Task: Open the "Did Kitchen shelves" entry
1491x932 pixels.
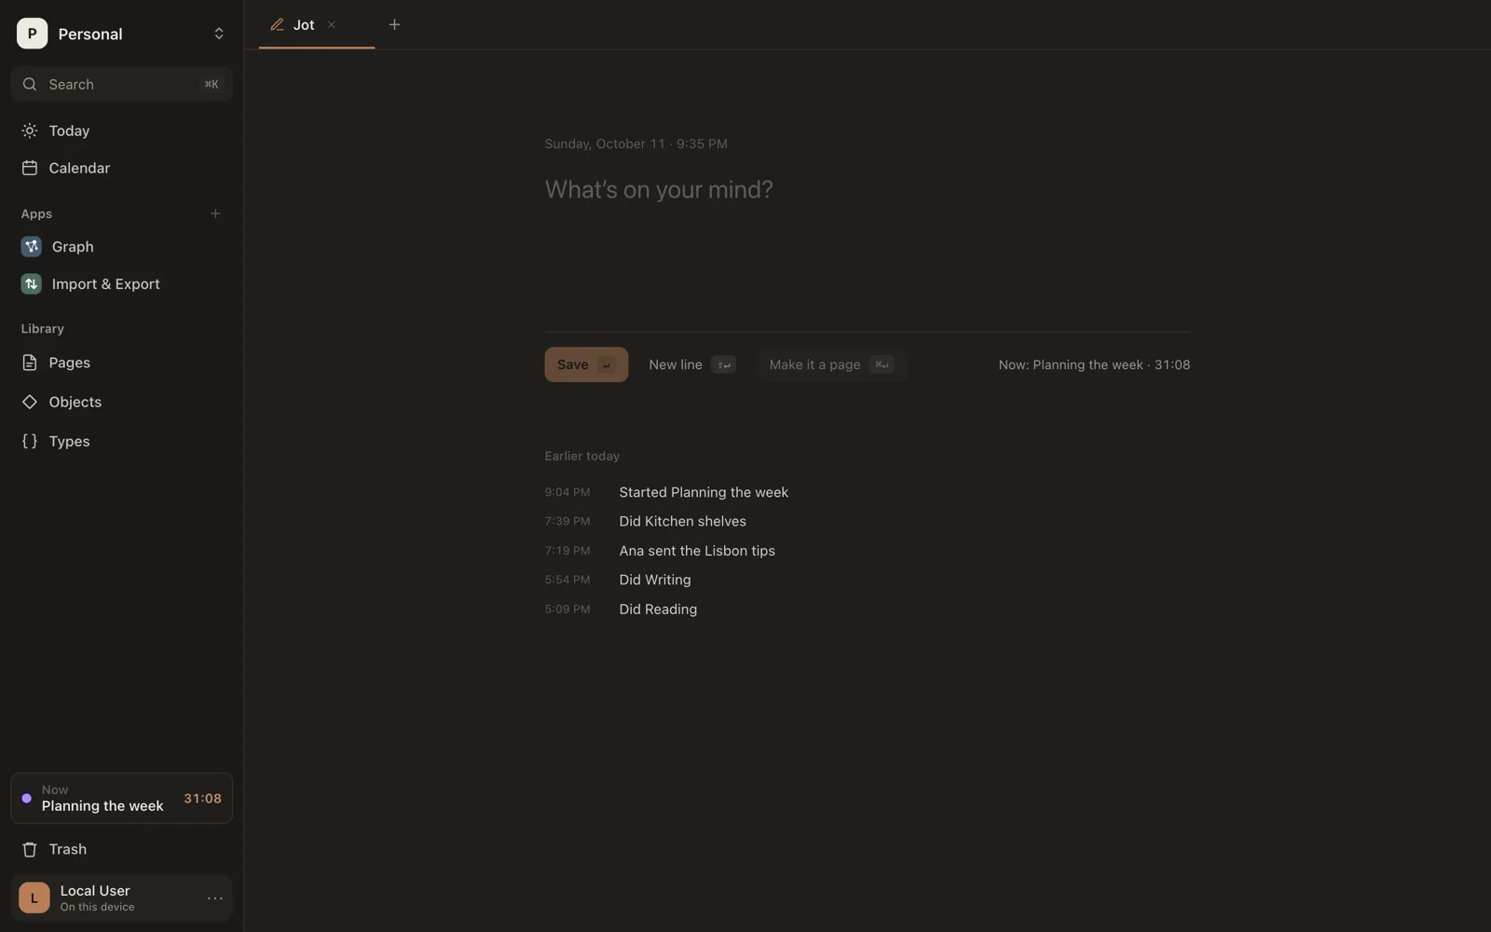Action: (x=682, y=521)
